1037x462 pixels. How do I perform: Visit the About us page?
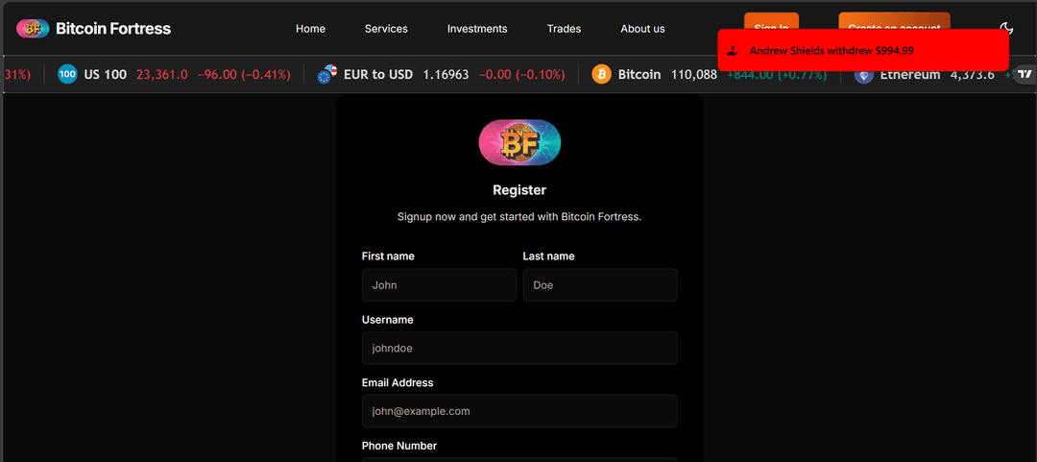642,29
